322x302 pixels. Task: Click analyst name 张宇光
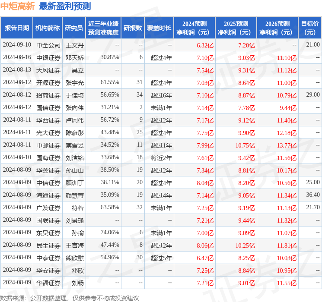[75, 83]
